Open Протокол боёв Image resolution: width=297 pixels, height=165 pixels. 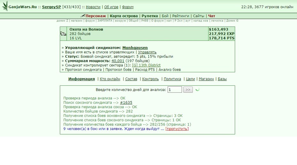[x=118, y=69]
